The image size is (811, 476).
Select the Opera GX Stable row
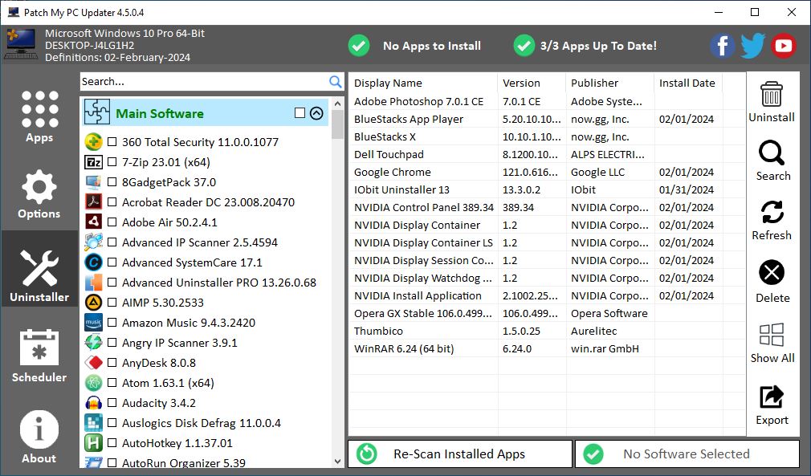coord(547,313)
